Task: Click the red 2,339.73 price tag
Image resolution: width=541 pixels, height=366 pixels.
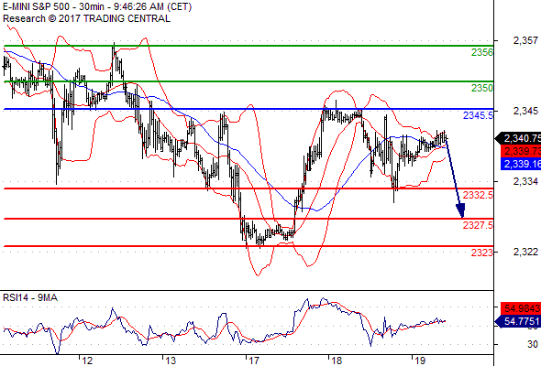Action: coord(521,151)
